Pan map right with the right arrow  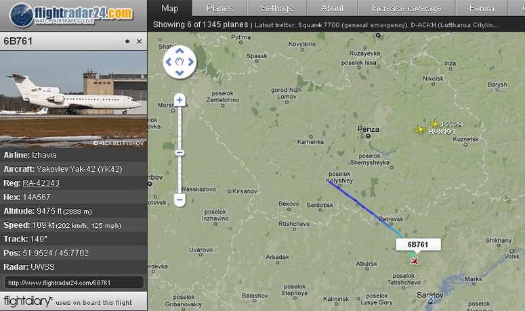click(x=191, y=62)
